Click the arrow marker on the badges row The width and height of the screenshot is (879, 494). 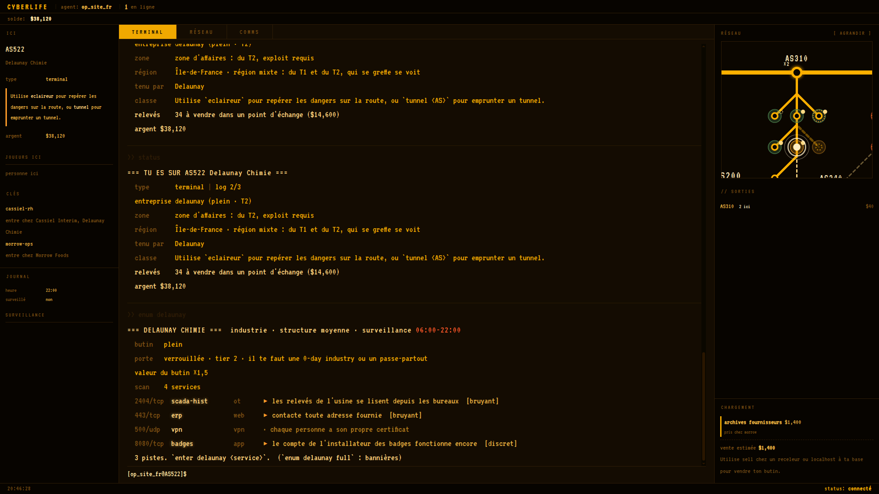pyautogui.click(x=265, y=444)
